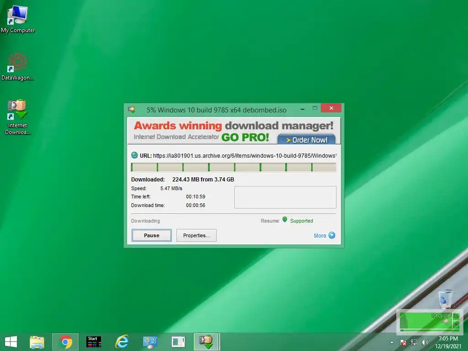Close the download window

(x=331, y=108)
